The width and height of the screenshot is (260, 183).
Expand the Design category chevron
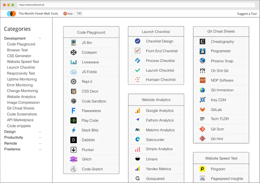click(40, 132)
